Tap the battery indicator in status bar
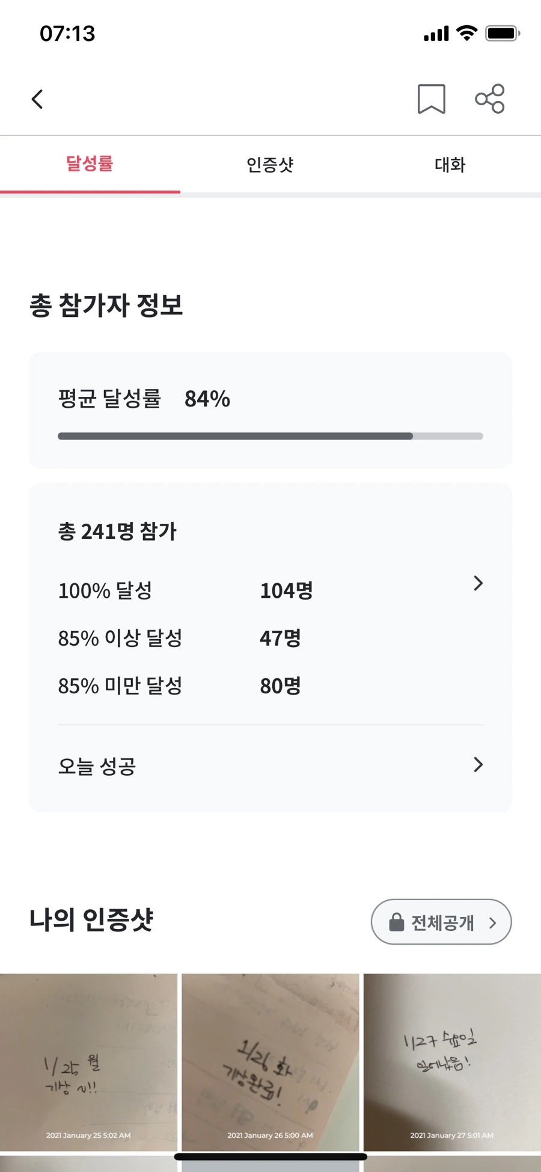The width and height of the screenshot is (541, 1172). click(x=503, y=33)
